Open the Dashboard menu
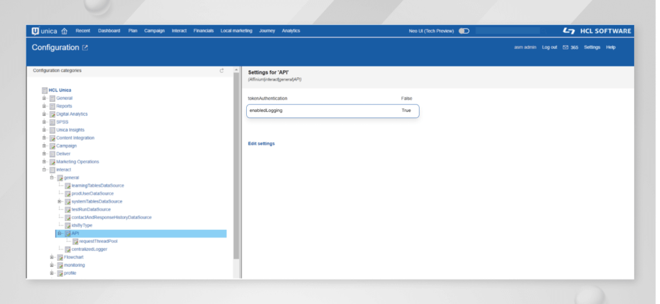660x304 pixels. coord(109,31)
